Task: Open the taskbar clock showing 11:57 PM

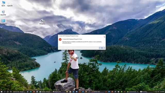Action: (162, 92)
